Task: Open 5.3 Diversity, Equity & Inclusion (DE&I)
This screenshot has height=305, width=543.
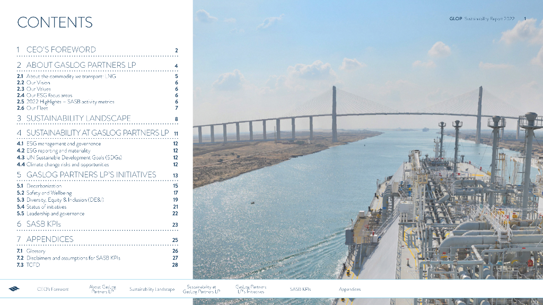Action: tap(98, 200)
